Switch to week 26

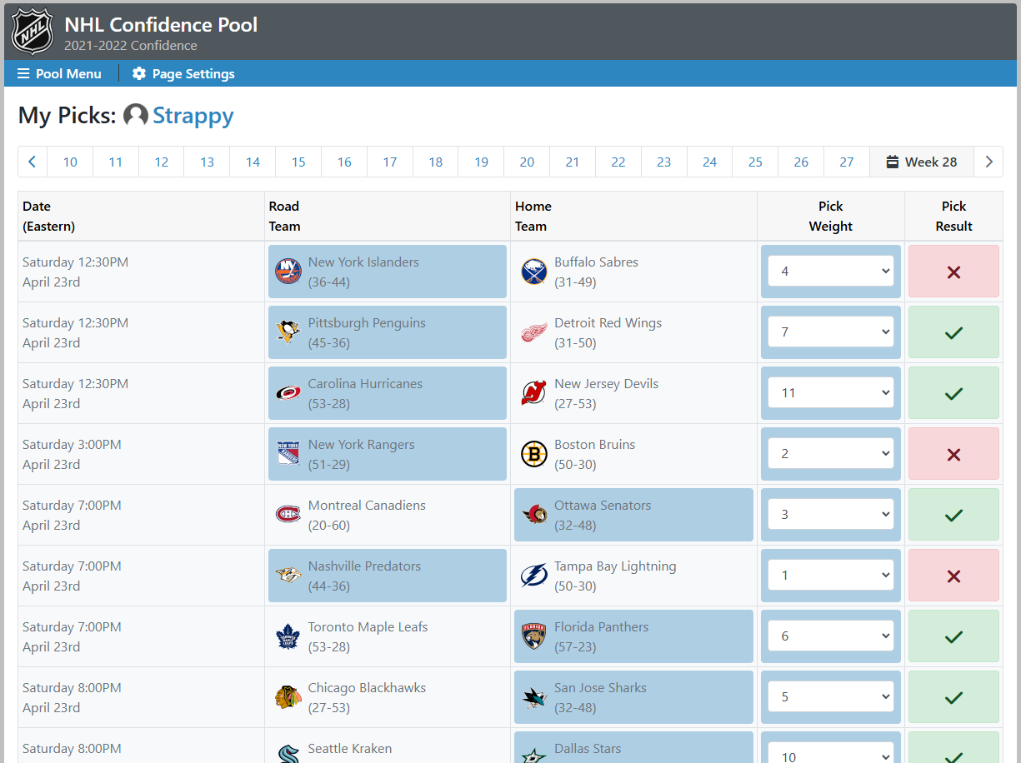coord(801,162)
